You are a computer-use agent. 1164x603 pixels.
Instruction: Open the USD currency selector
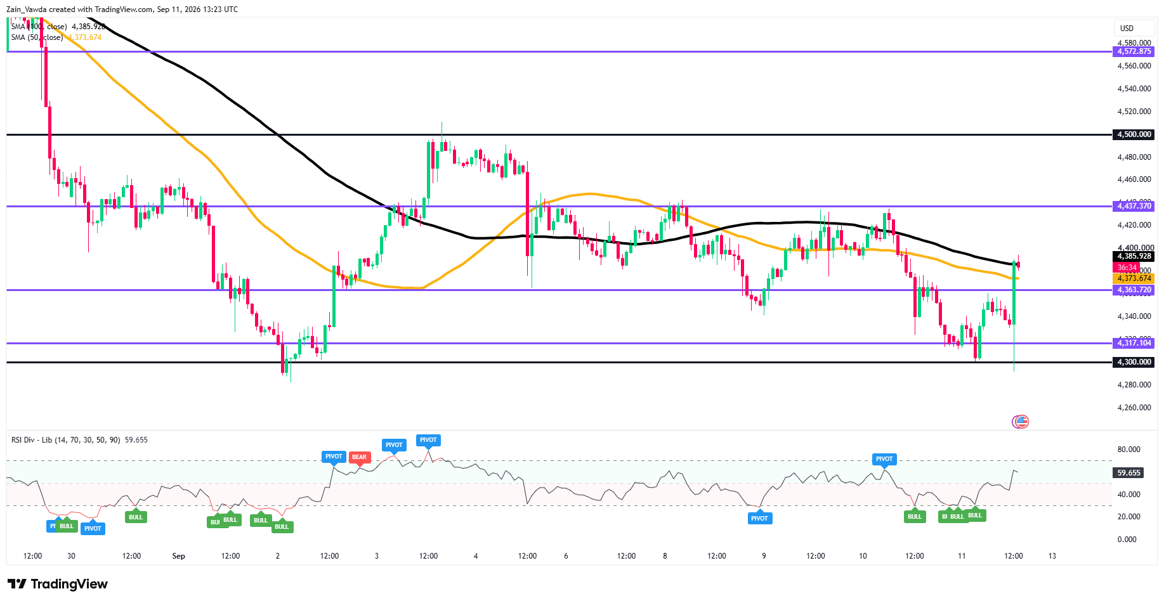click(x=1134, y=28)
